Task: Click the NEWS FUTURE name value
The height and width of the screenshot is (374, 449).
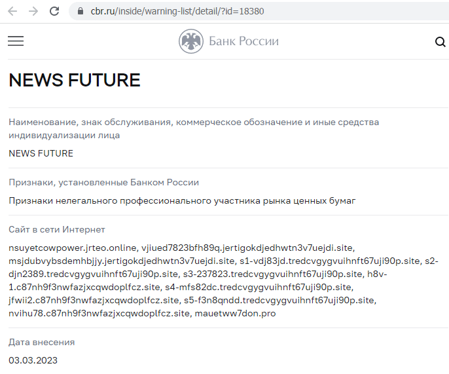Action: (41, 153)
